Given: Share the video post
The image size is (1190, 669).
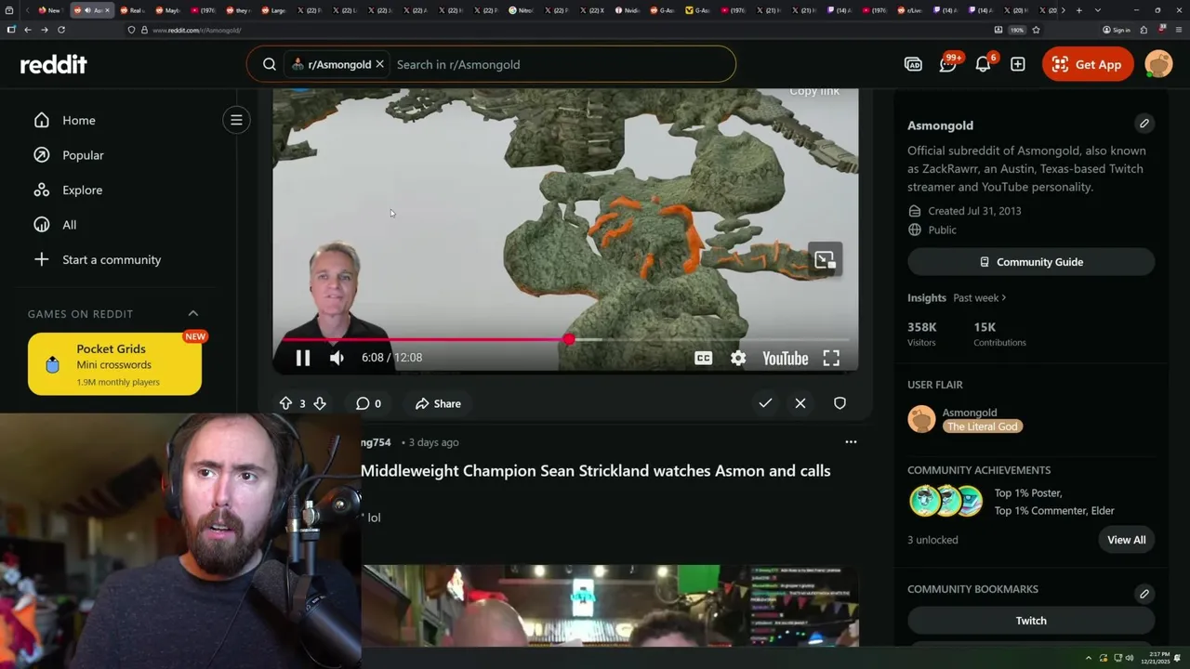Looking at the screenshot, I should pyautogui.click(x=438, y=403).
